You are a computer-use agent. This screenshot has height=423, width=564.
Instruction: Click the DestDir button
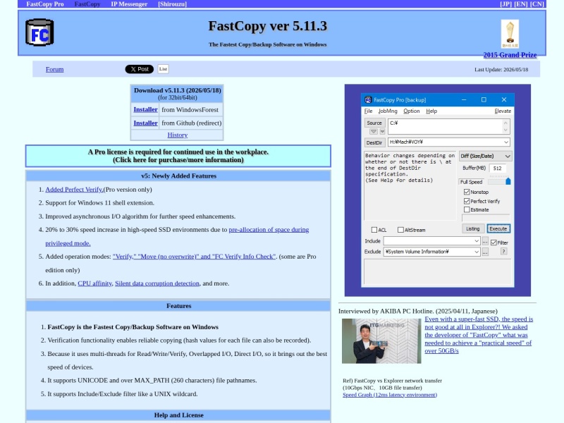tap(374, 142)
